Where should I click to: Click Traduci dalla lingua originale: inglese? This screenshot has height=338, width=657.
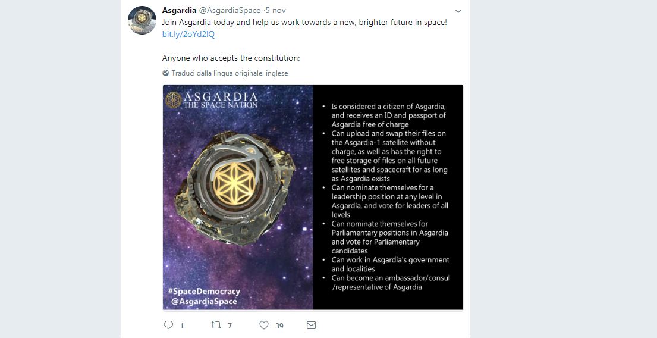[230, 73]
